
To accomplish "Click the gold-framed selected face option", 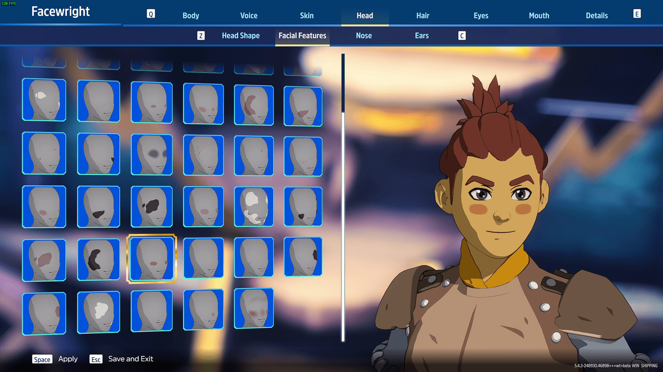I will 152,259.
